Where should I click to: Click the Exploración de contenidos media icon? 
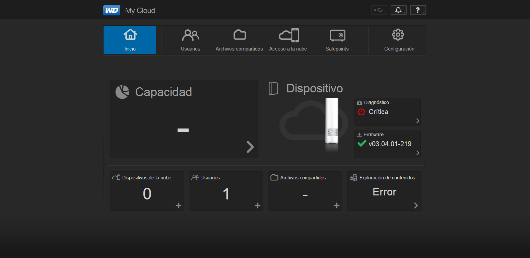tap(353, 178)
